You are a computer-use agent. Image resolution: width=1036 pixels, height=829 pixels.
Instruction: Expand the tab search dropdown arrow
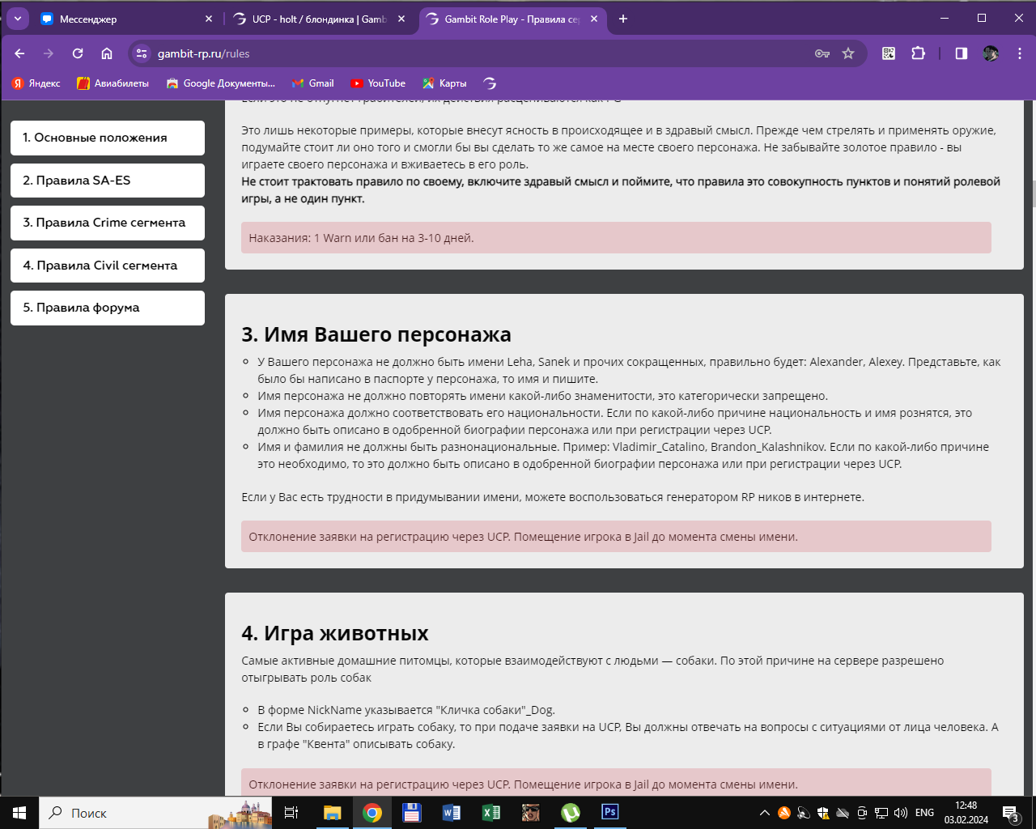tap(17, 19)
